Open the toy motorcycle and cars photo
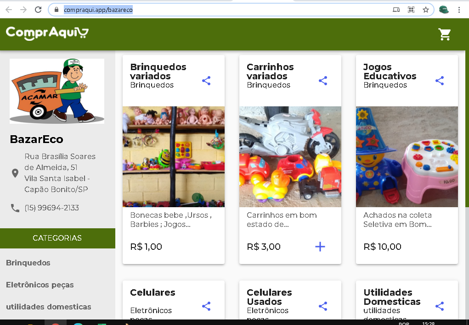469x325 pixels. (x=290, y=157)
